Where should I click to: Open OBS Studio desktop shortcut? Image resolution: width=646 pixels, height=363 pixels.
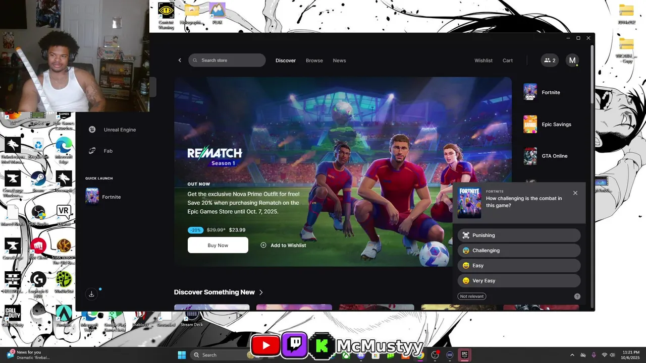(38, 215)
